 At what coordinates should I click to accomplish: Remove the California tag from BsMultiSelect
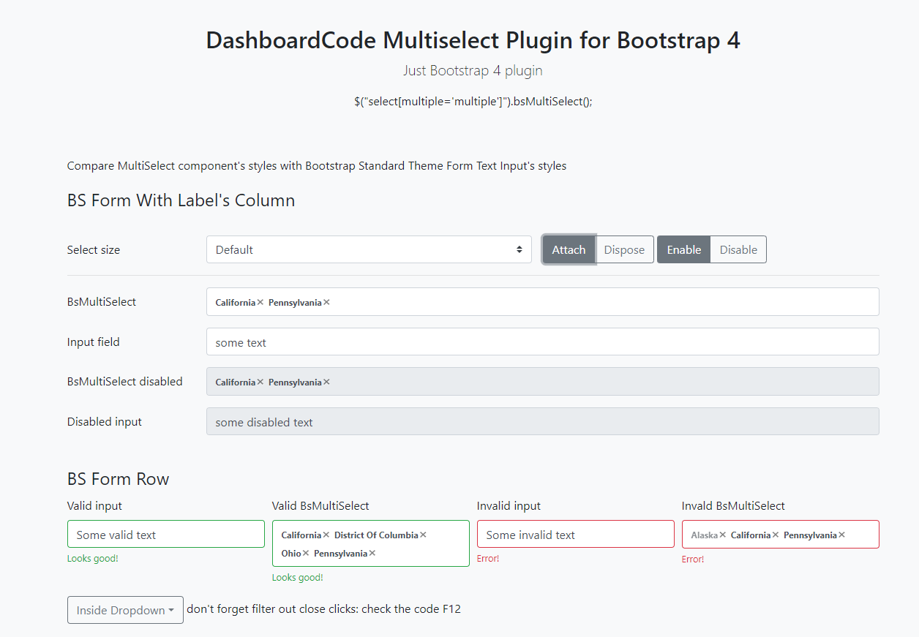click(260, 301)
